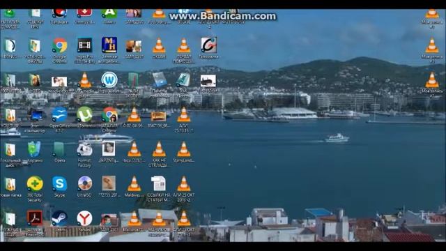Launch 360 Total Security

[x=35, y=184]
